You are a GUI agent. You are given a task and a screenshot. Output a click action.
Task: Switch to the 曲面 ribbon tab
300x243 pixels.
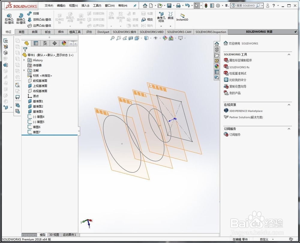[x=34, y=32]
